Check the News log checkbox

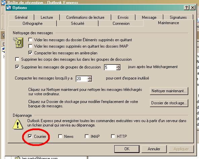60,136
